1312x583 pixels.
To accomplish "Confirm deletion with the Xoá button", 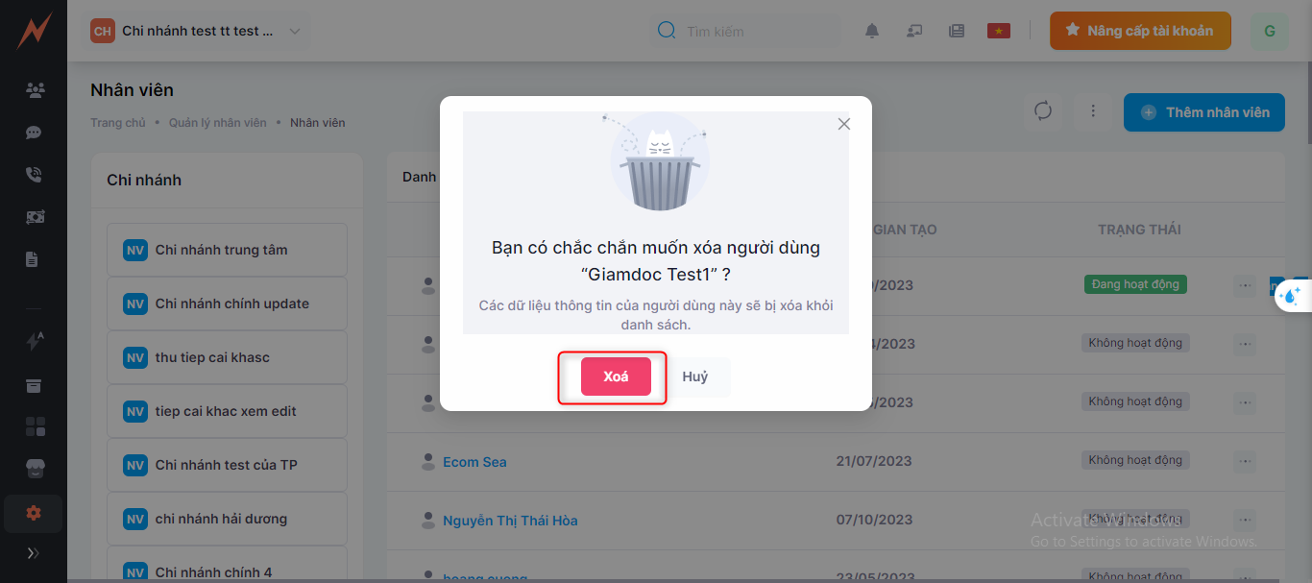I will [616, 377].
